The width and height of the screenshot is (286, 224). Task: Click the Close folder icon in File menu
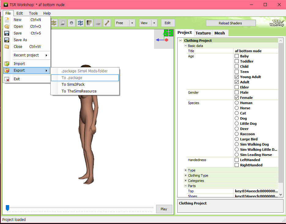point(7,47)
